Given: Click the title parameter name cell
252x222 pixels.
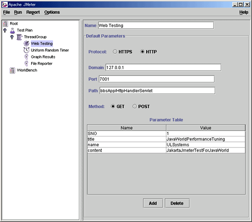Looking at the screenshot, I should coord(126,139).
